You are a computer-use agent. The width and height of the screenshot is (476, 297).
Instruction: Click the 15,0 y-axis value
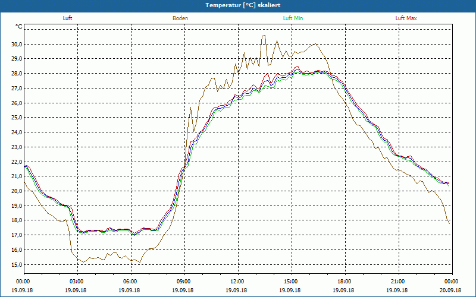point(17,264)
